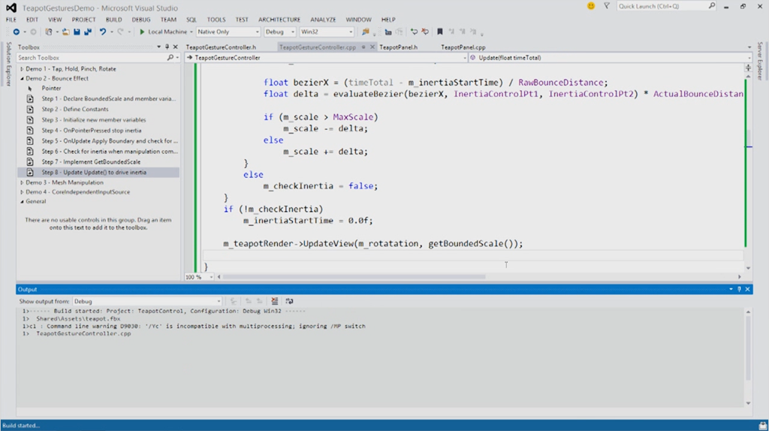This screenshot has height=431, width=769.
Task: Expand Demo 4 - CoreIndependentInputSource group
Action: pyautogui.click(x=22, y=192)
